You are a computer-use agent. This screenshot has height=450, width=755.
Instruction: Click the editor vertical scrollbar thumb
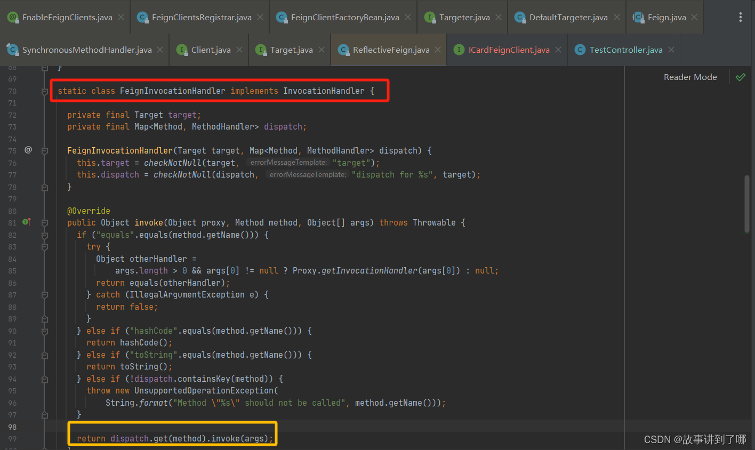coord(747,204)
